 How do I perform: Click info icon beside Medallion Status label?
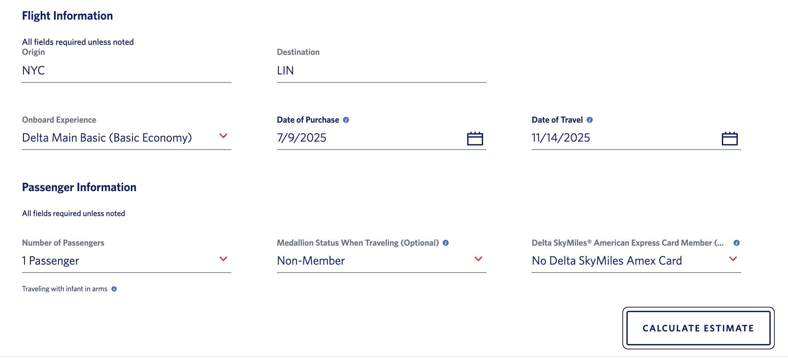point(446,243)
